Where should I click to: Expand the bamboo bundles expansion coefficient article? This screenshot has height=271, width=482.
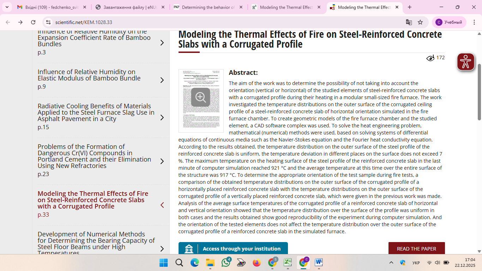pyautogui.click(x=162, y=43)
